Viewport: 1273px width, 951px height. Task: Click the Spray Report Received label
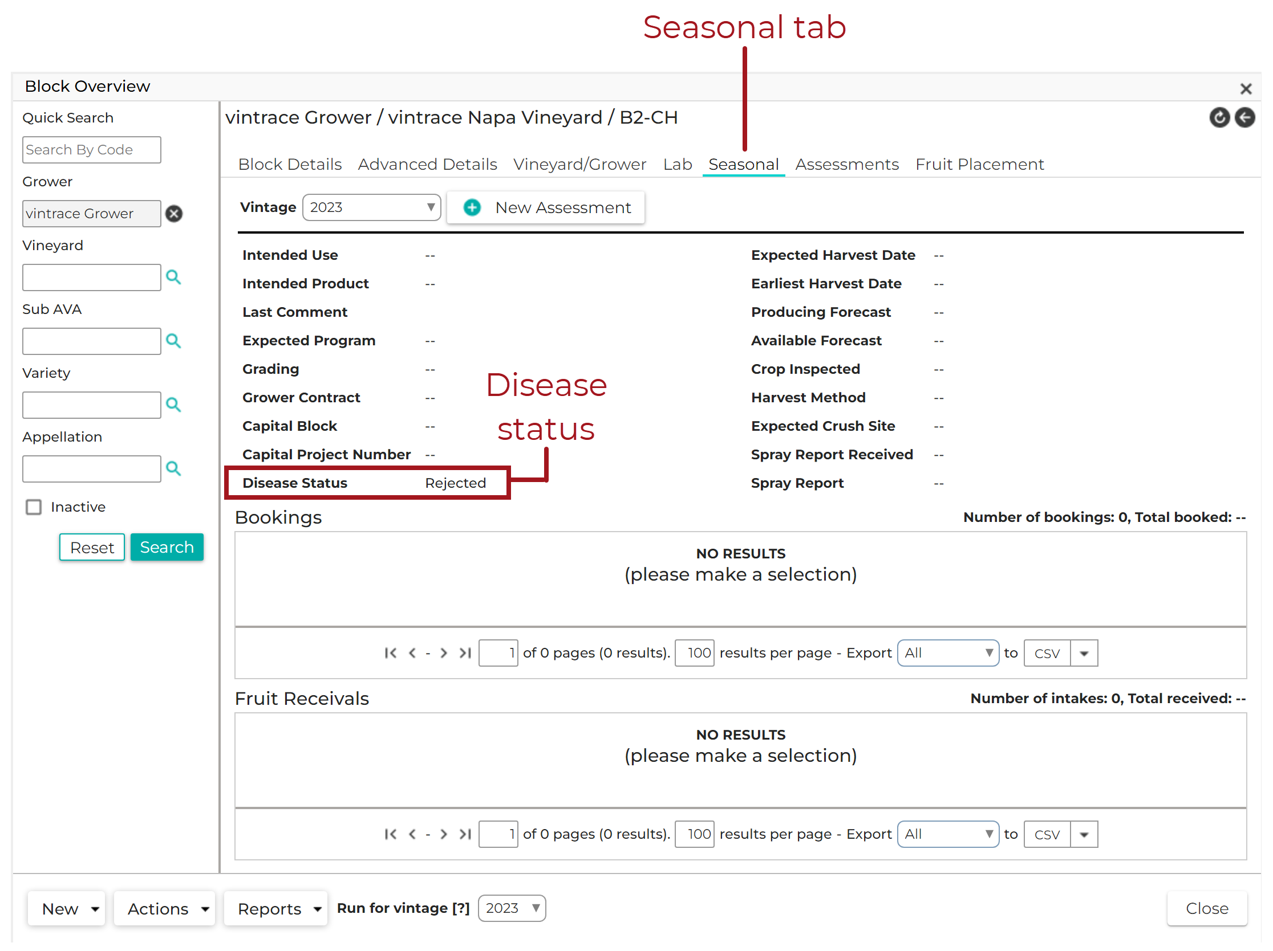click(832, 455)
